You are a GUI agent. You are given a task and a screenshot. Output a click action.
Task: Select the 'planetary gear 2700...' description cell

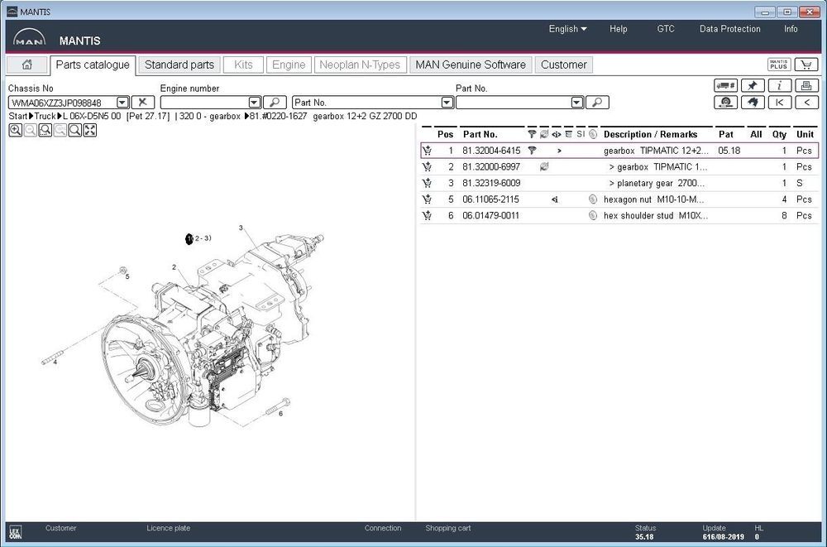(657, 183)
